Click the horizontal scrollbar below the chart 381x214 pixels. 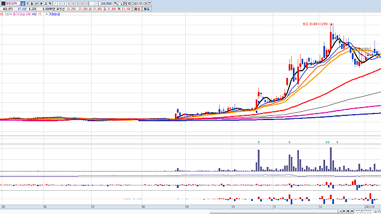point(273,212)
